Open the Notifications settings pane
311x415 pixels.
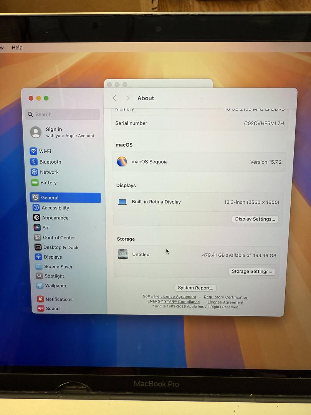(x=59, y=299)
